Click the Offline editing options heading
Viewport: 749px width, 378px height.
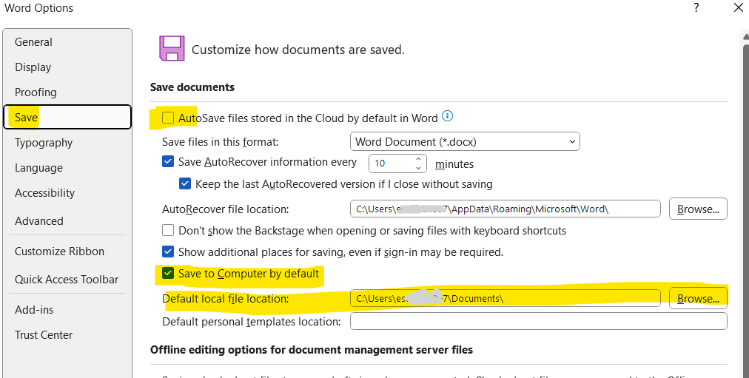312,350
